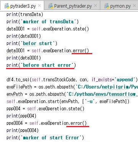Image resolution: width=138 pixels, height=142 pixels.
Task: Click the 'append' string in to_sql call
Action: pos(125,80)
